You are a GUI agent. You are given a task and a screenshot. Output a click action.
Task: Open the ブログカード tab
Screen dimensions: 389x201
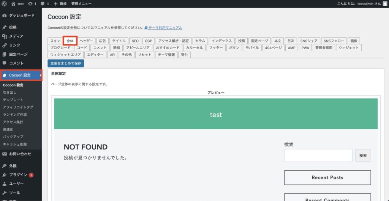(x=60, y=48)
